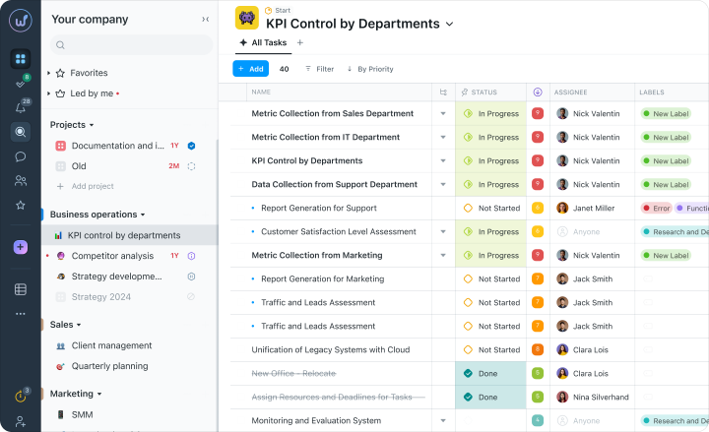The height and width of the screenshot is (432, 709).
Task: Switch to the All Tasks tab
Action: tap(263, 42)
